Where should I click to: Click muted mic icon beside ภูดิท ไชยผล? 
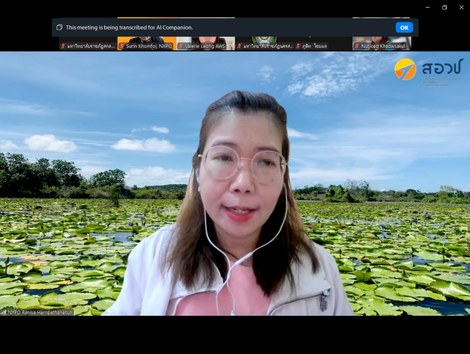pyautogui.click(x=298, y=46)
